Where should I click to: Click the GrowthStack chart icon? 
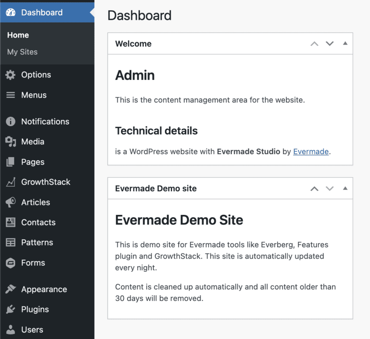(x=10, y=182)
